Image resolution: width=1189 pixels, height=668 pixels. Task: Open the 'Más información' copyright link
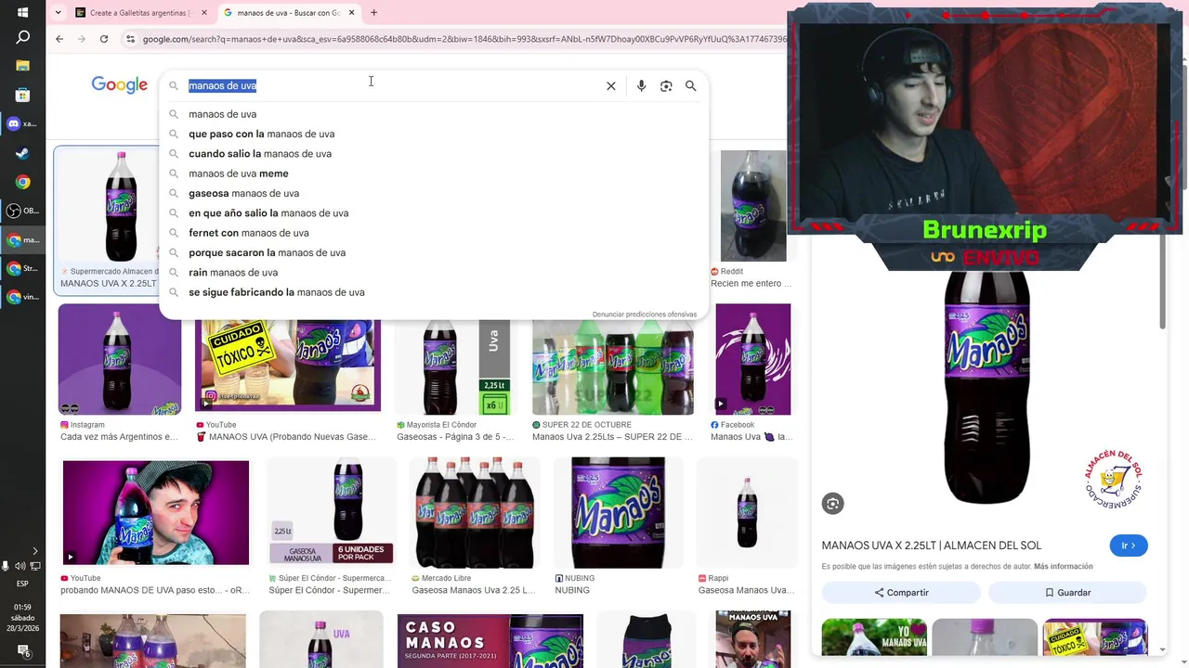tap(1064, 567)
